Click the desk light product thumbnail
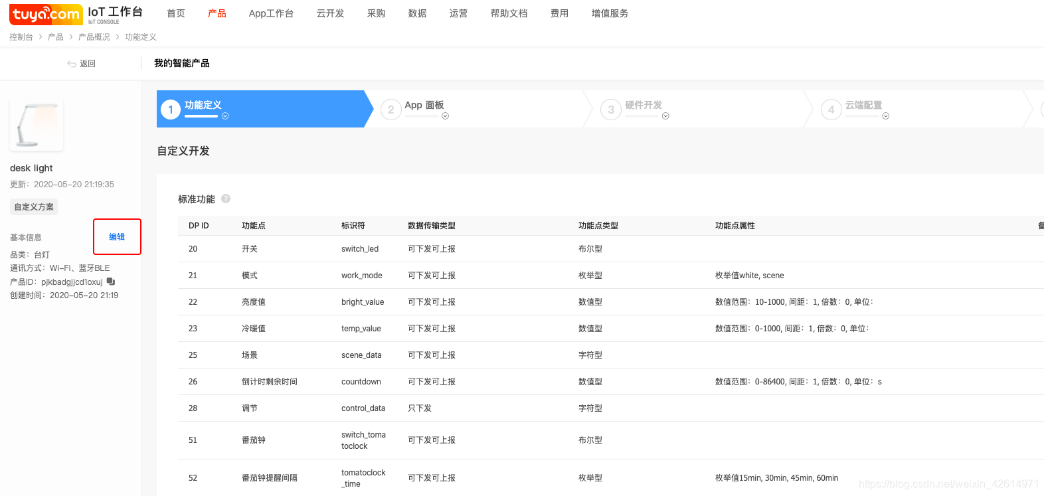 [x=37, y=125]
